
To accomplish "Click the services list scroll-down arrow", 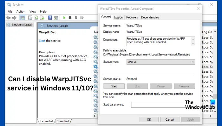I will pos(215,112).
